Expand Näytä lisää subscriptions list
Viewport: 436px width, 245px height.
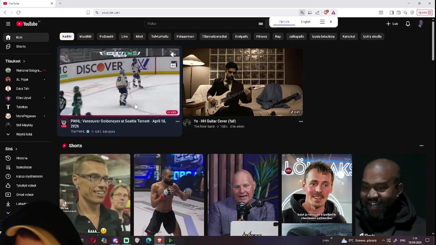click(26, 134)
